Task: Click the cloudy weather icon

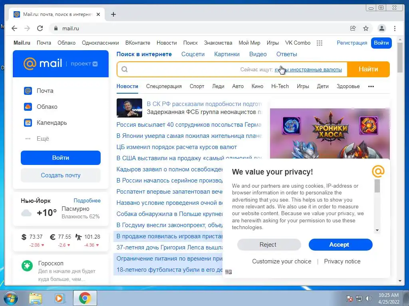Action: [x=26, y=213]
